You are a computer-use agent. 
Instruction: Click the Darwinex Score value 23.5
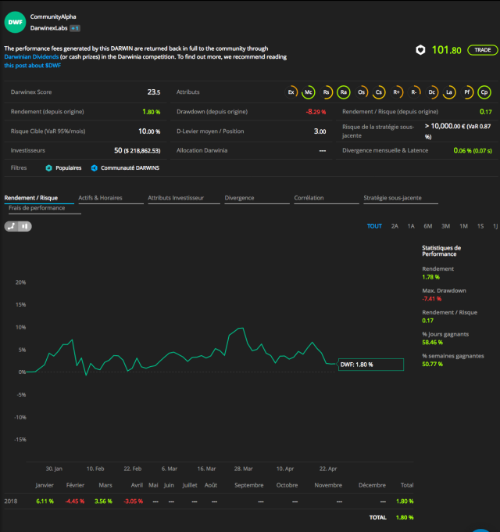tap(154, 92)
